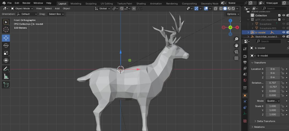Viewport: 289px width, 131px height.
Task: Open rotation Mode Quaternion dropdown
Action: [x=273, y=101]
